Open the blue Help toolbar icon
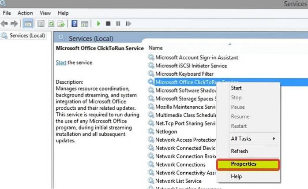 click(75, 23)
